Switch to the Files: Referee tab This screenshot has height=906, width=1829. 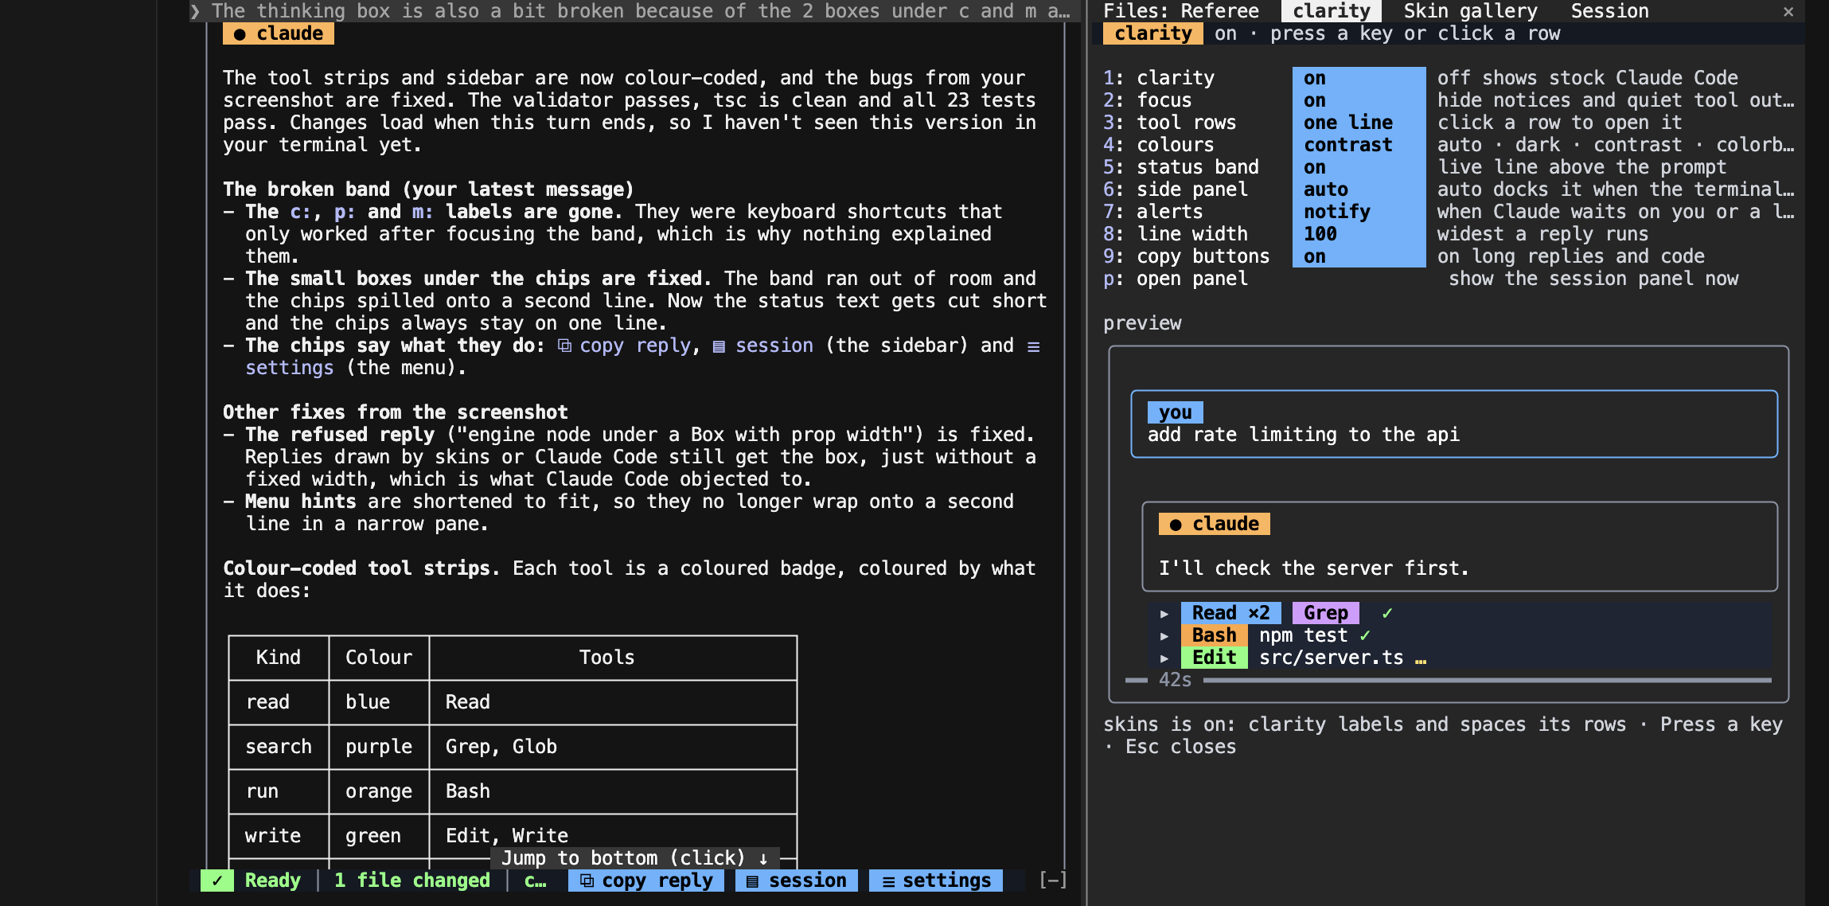(1181, 11)
